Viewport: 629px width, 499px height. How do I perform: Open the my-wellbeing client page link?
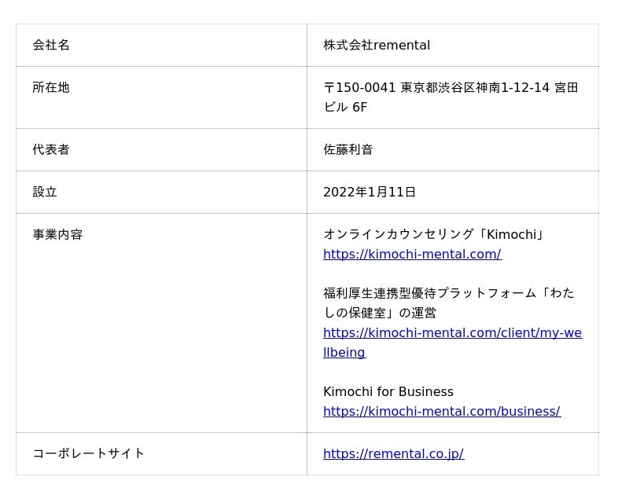tap(452, 333)
